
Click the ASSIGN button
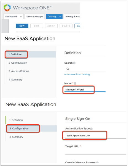point(51,26)
